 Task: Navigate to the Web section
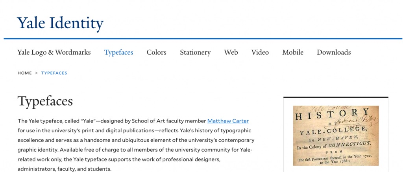[231, 52]
